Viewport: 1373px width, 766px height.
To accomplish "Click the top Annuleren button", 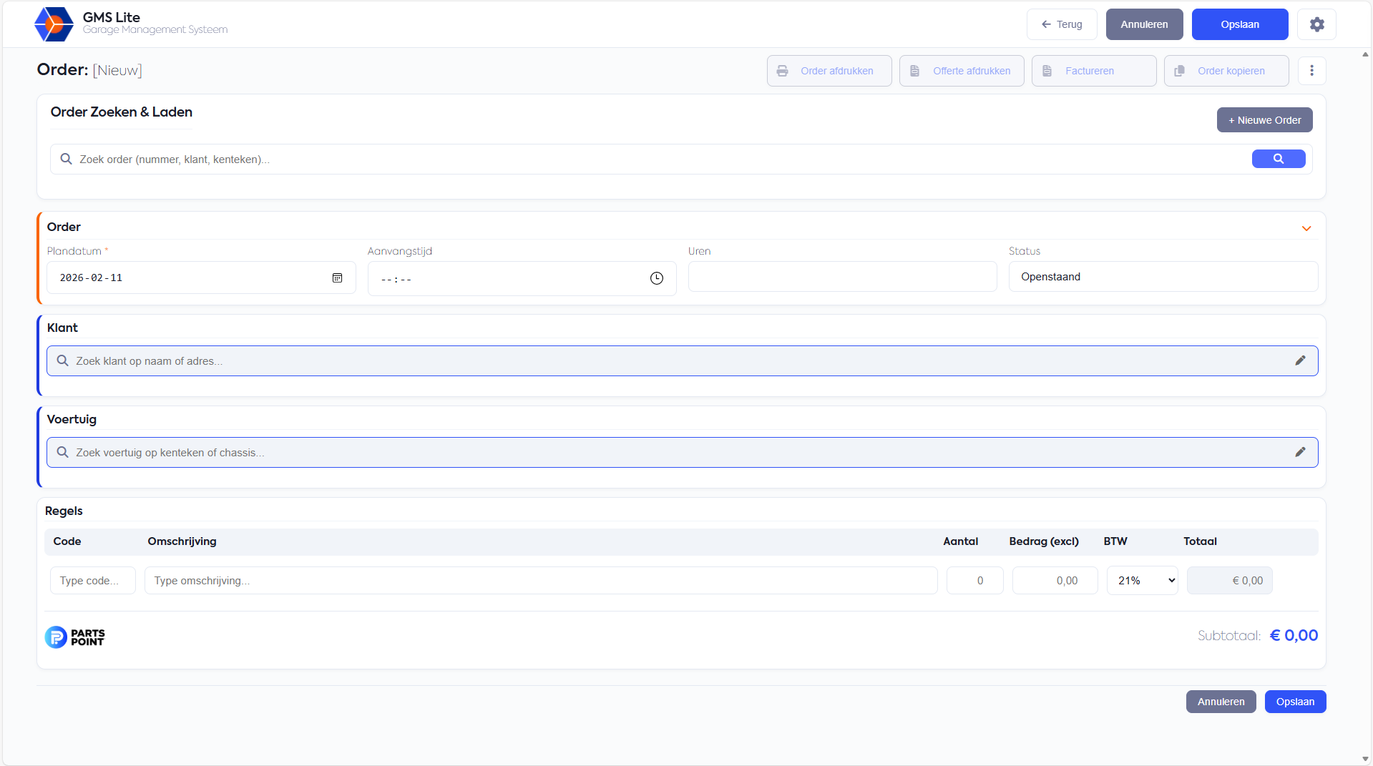I will pyautogui.click(x=1144, y=24).
